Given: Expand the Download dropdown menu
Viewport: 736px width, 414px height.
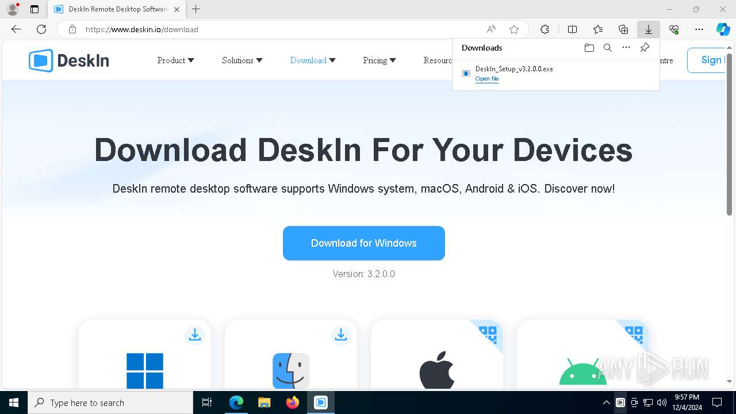Looking at the screenshot, I should (x=313, y=60).
